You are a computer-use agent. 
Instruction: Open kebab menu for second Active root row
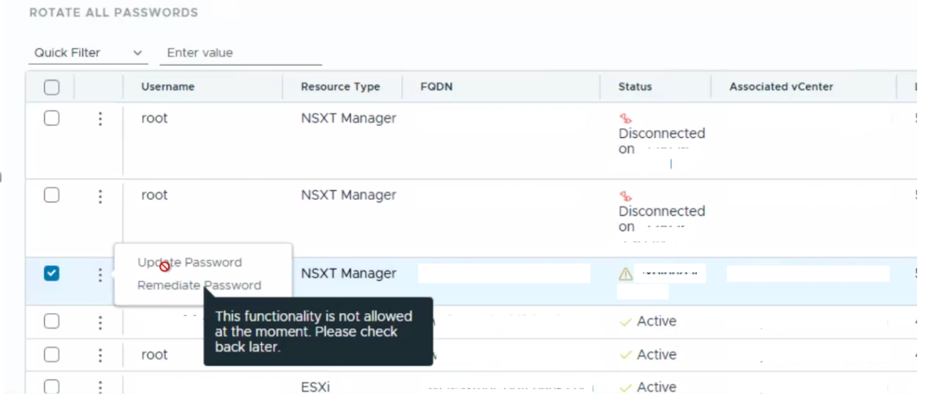(x=100, y=355)
